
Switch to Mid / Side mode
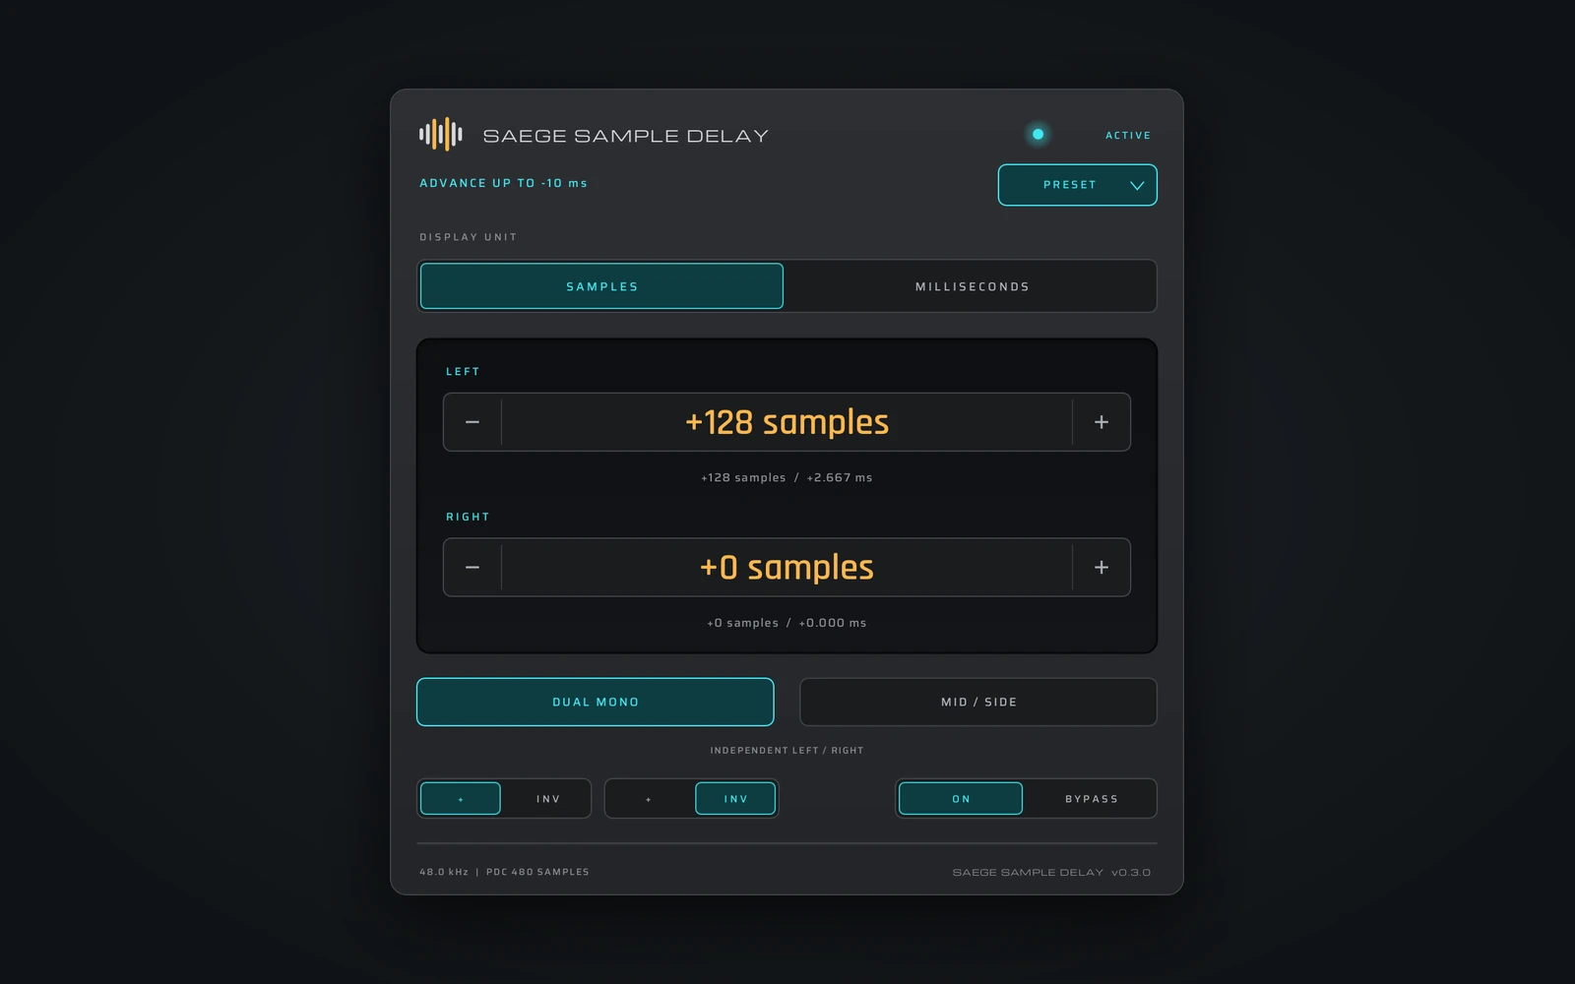[x=978, y=702]
